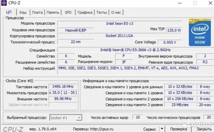Image resolution: width=214 pixels, height=132 pixels.
Task: Click the 10 x 256 KBytes L2 cache value
Action: tap(180, 98)
